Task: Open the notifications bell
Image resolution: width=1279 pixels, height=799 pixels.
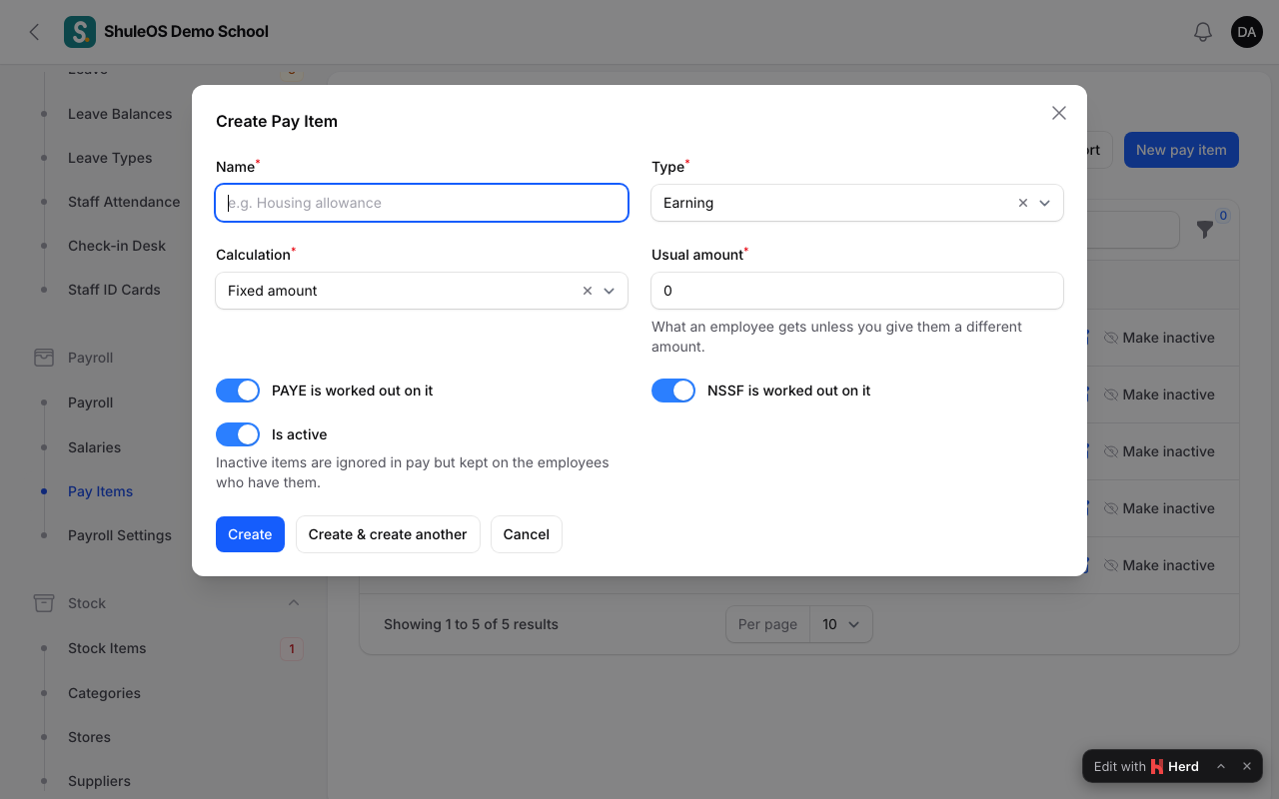Action: tap(1203, 32)
